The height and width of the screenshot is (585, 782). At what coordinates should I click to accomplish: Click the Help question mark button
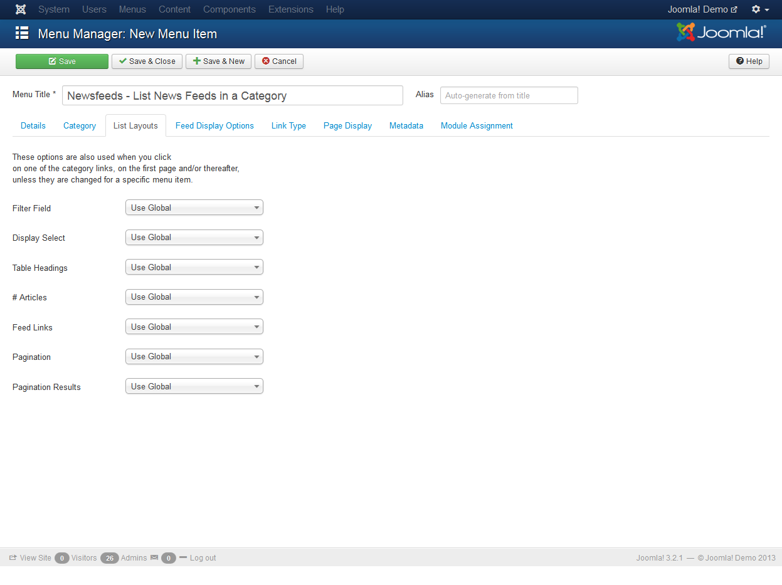tap(749, 61)
